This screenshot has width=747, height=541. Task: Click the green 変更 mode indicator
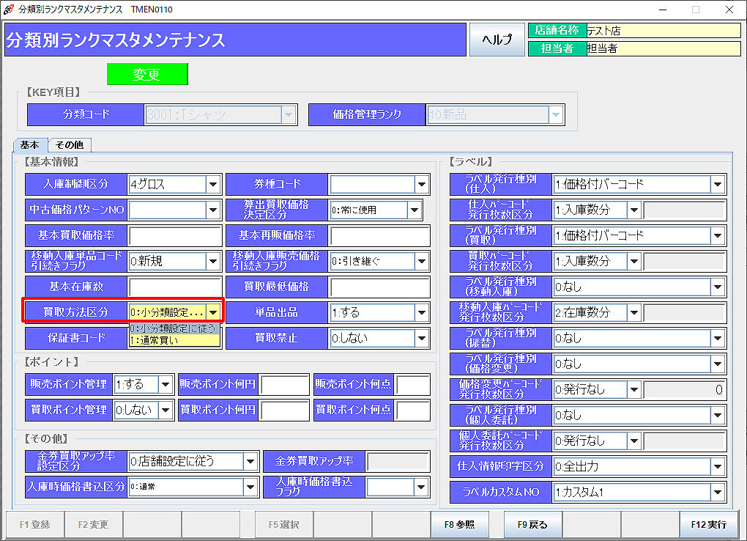click(147, 74)
